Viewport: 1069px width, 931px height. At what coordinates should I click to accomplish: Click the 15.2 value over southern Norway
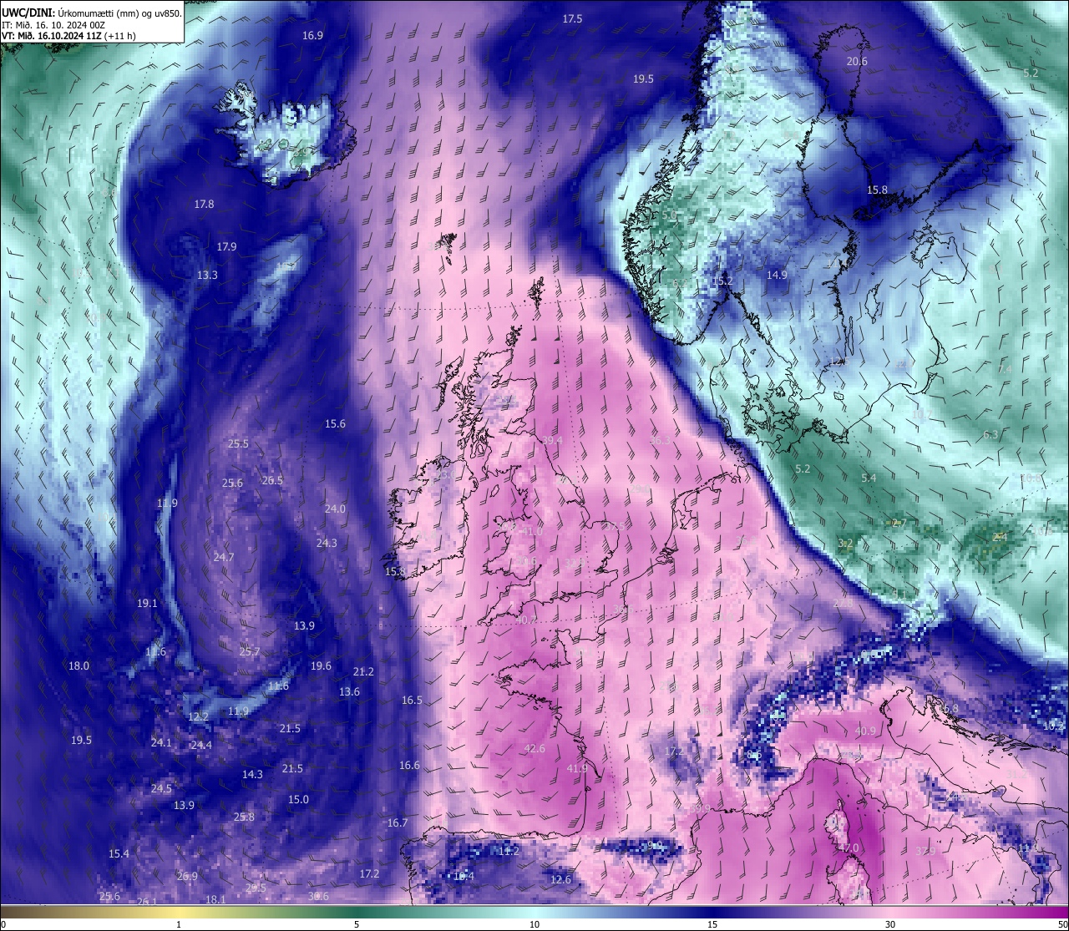click(x=722, y=281)
